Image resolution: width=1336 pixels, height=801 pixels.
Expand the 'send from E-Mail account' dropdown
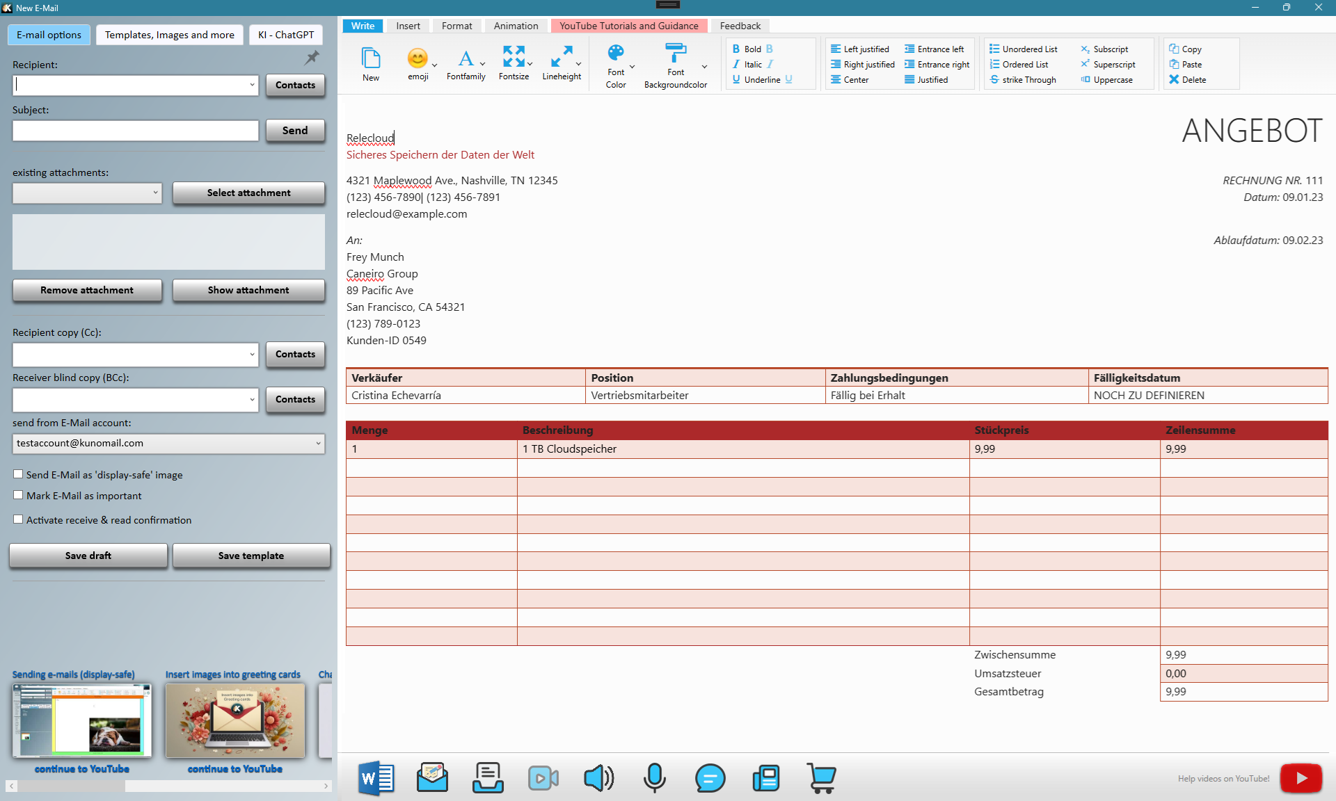click(318, 443)
